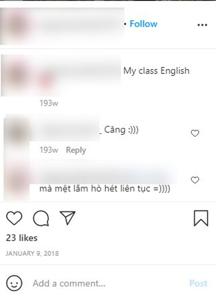This screenshot has height=301, width=216.
Task: Like the 'mà mệt lắm' comment
Action: [195, 180]
